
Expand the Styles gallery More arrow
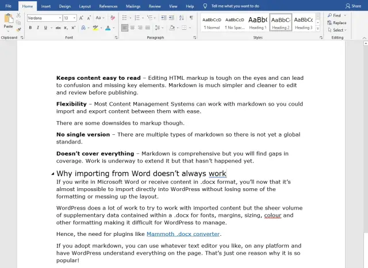click(318, 29)
